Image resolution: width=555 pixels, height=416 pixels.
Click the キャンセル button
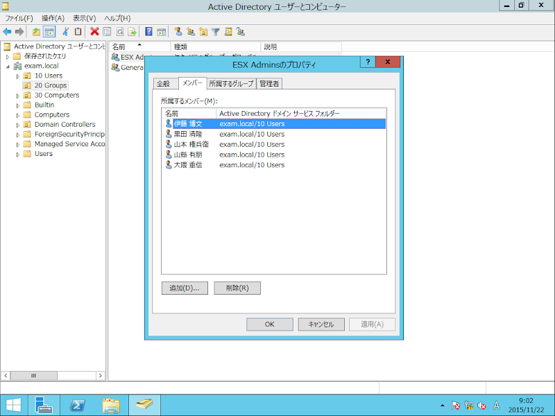(321, 324)
